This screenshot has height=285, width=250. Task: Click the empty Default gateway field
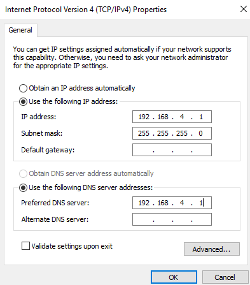coord(172,150)
